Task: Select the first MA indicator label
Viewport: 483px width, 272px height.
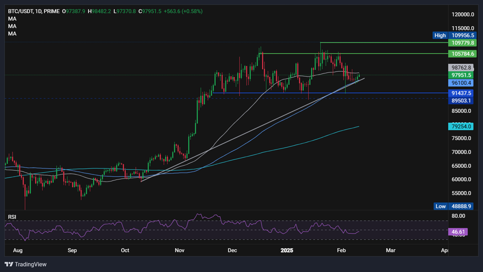Action: coord(12,19)
